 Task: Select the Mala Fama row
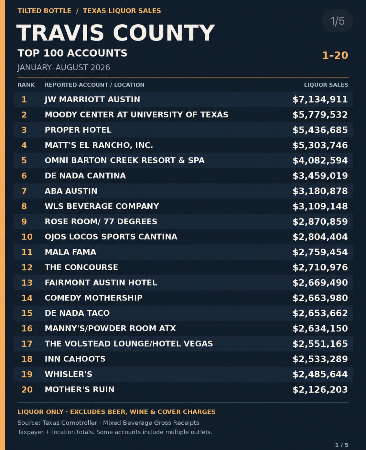(x=183, y=252)
